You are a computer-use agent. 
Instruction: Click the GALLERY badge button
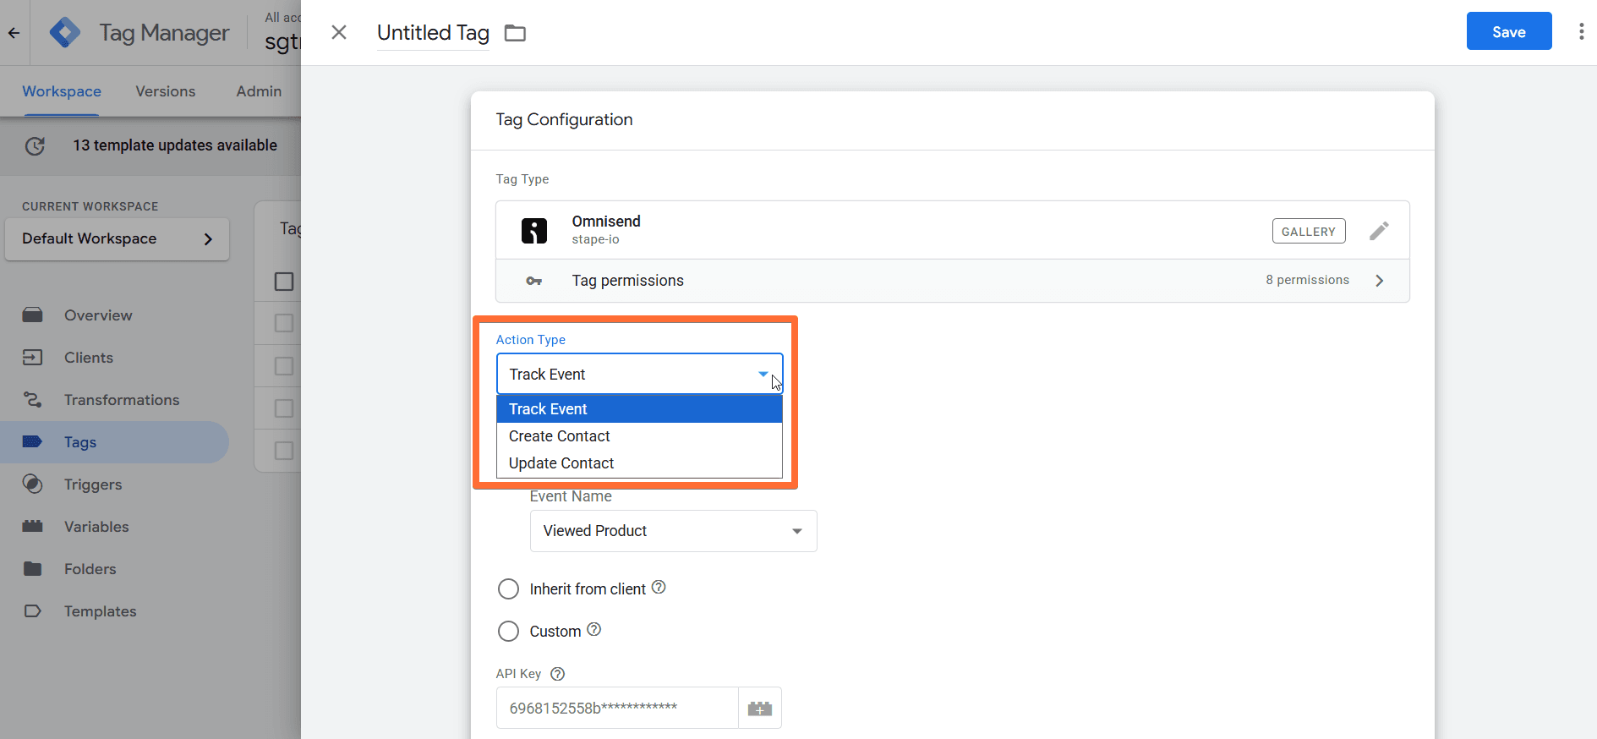[x=1309, y=231]
